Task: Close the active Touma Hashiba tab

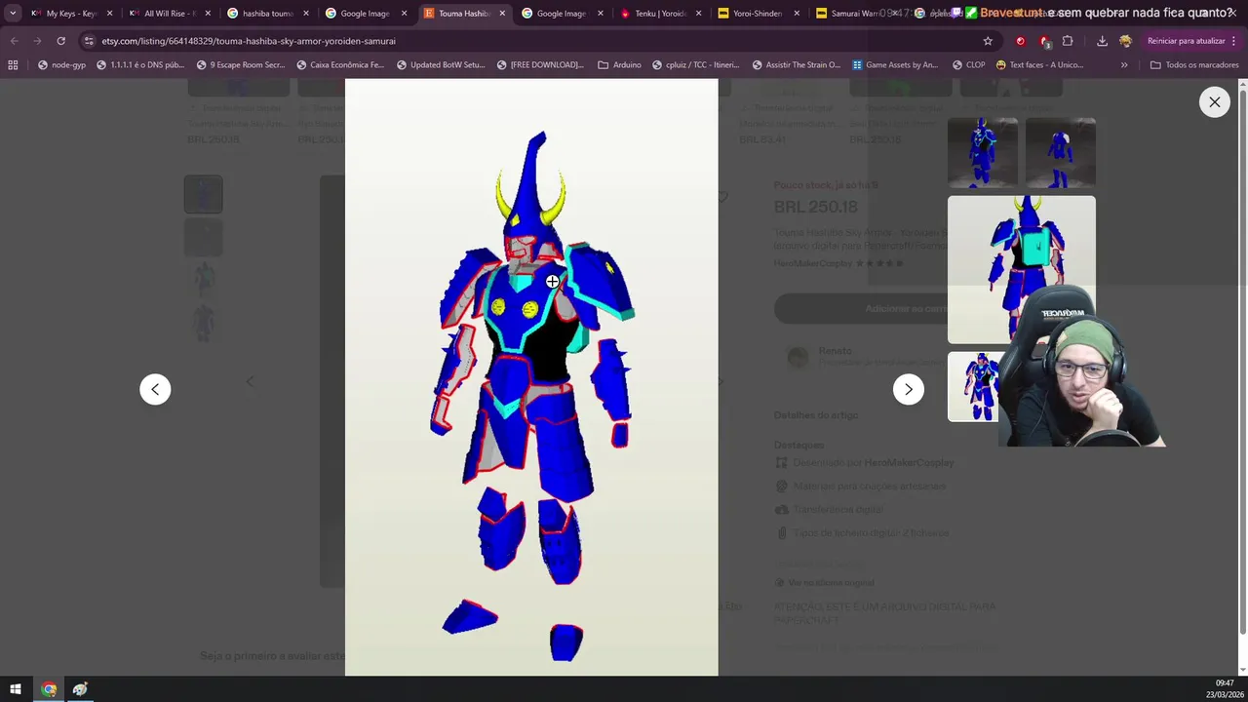Action: pyautogui.click(x=502, y=14)
